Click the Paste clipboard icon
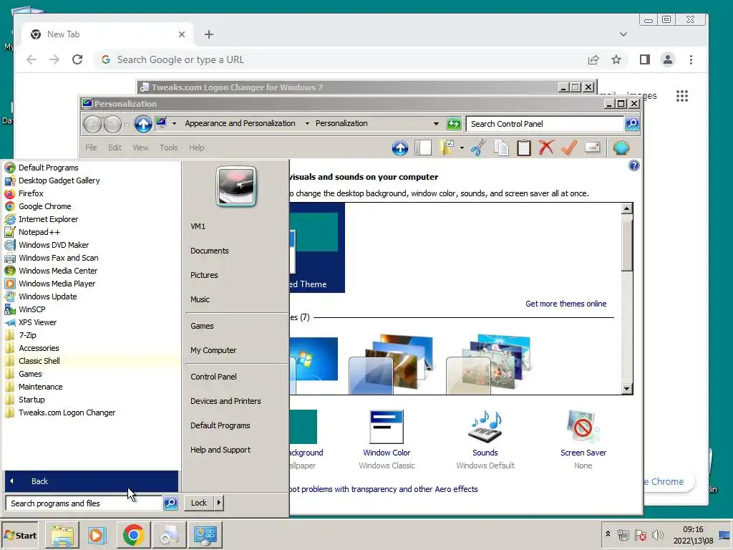This screenshot has width=733, height=550. pyautogui.click(x=523, y=148)
